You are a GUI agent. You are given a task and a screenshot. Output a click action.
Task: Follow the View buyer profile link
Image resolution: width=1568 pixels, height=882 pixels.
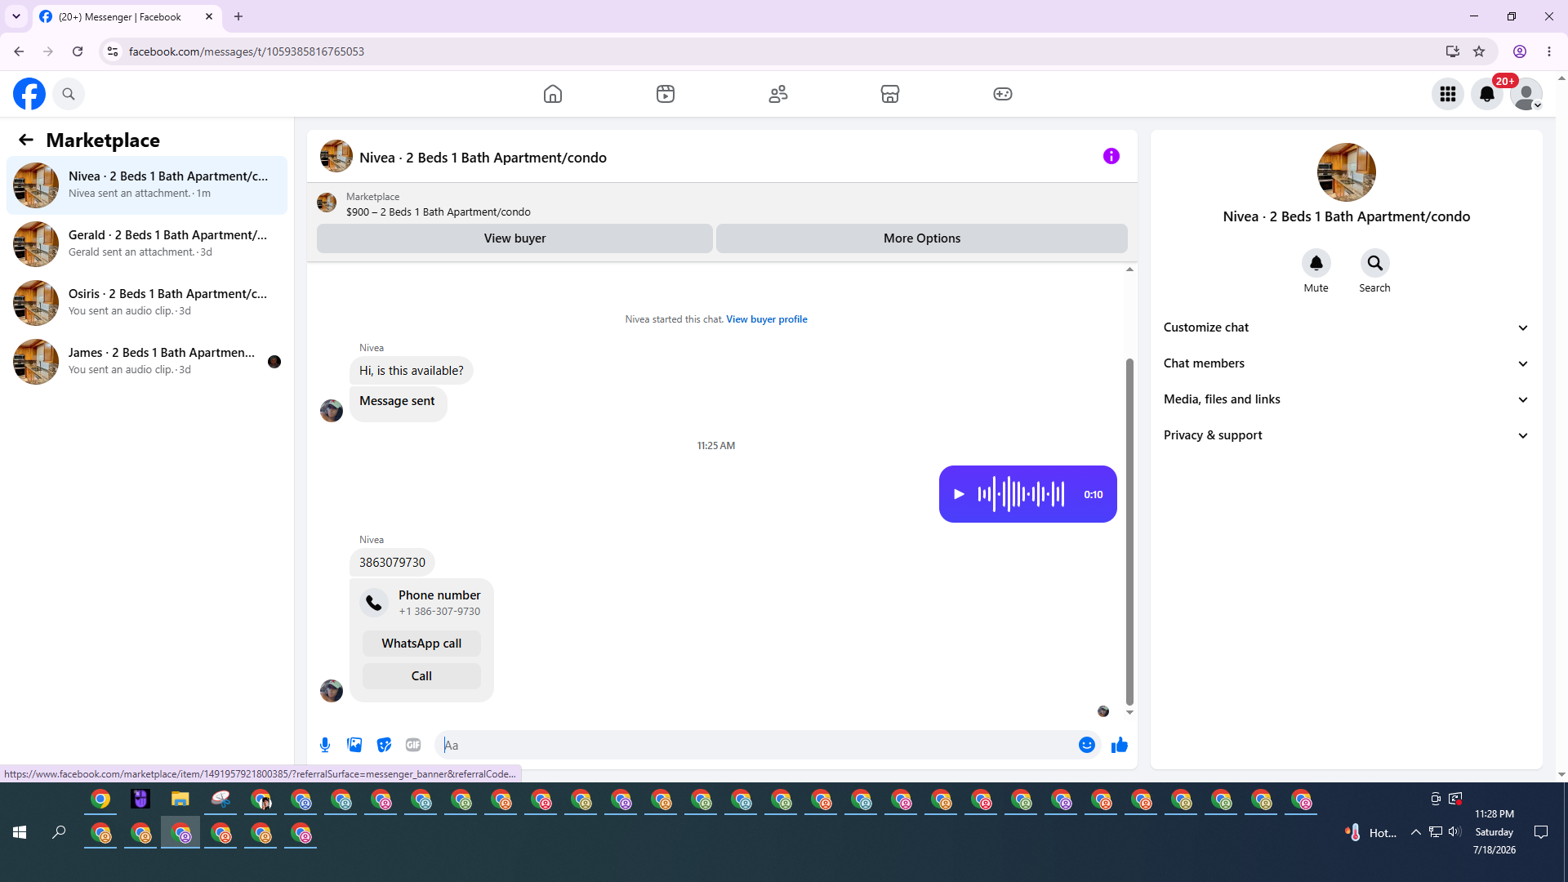tap(767, 319)
